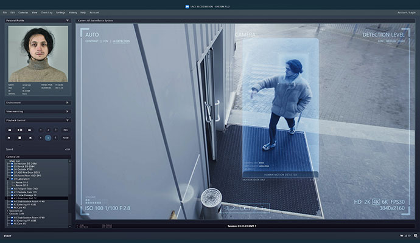
Task: Select highlighted camera 43 American Wall
Action: click(x=37, y=199)
